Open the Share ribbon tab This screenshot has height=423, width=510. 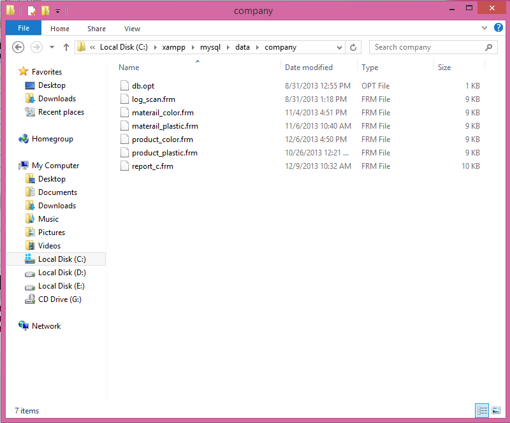point(96,29)
